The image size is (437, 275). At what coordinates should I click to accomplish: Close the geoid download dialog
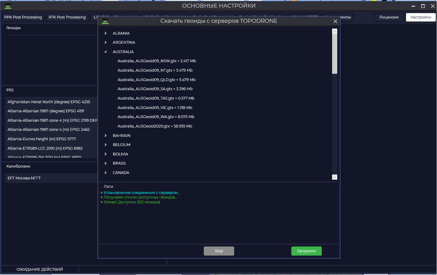pos(335,21)
